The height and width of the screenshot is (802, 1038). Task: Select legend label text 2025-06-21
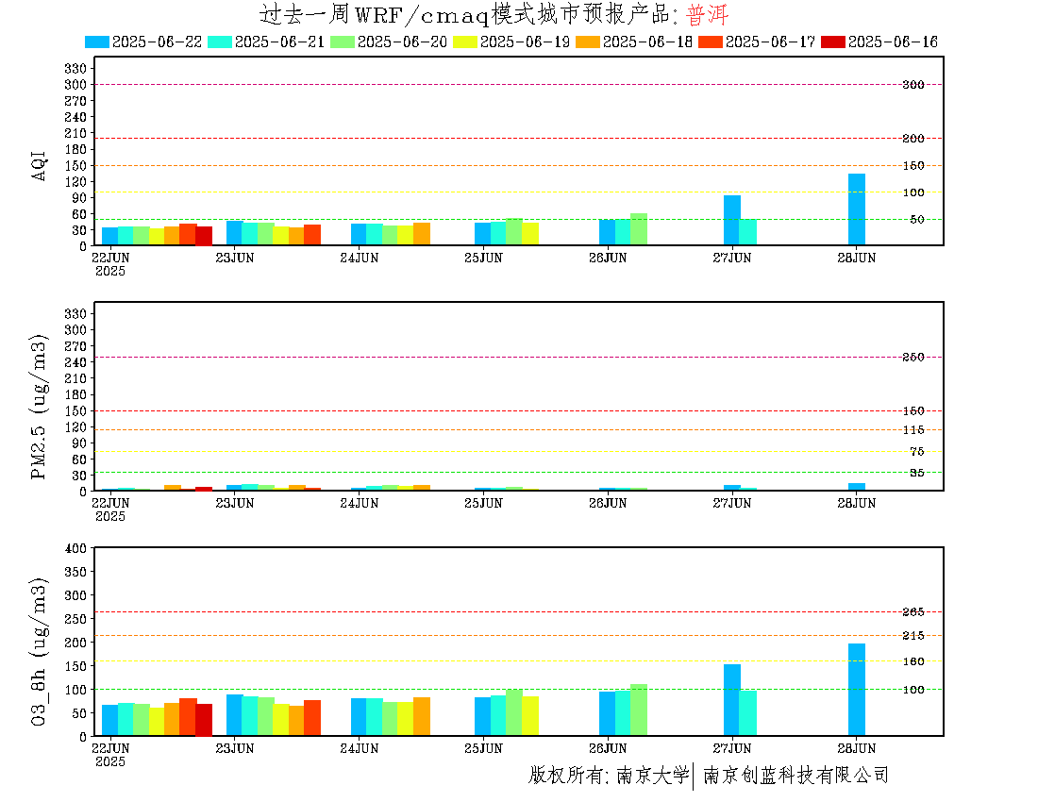coord(279,42)
